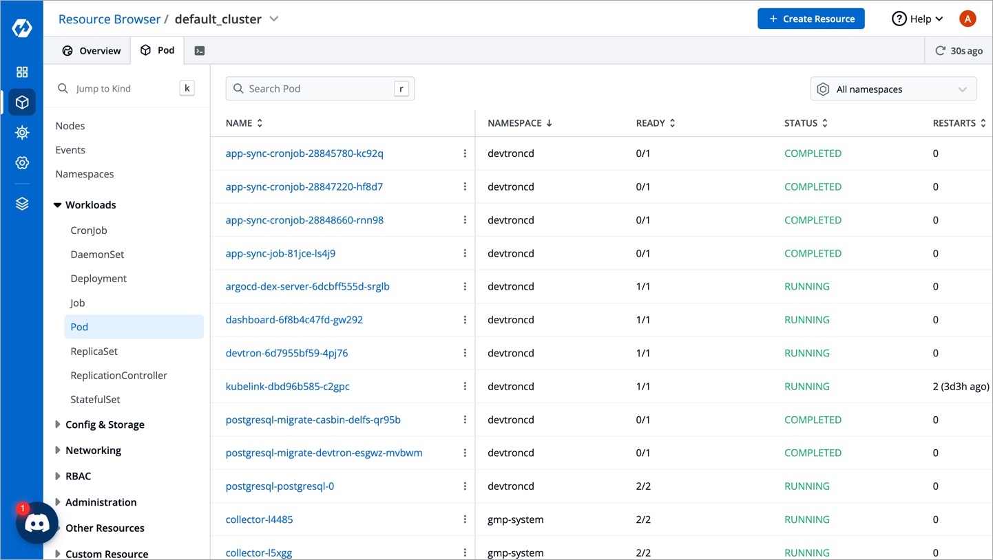Select Deployment in the Workloads list

tap(98, 279)
